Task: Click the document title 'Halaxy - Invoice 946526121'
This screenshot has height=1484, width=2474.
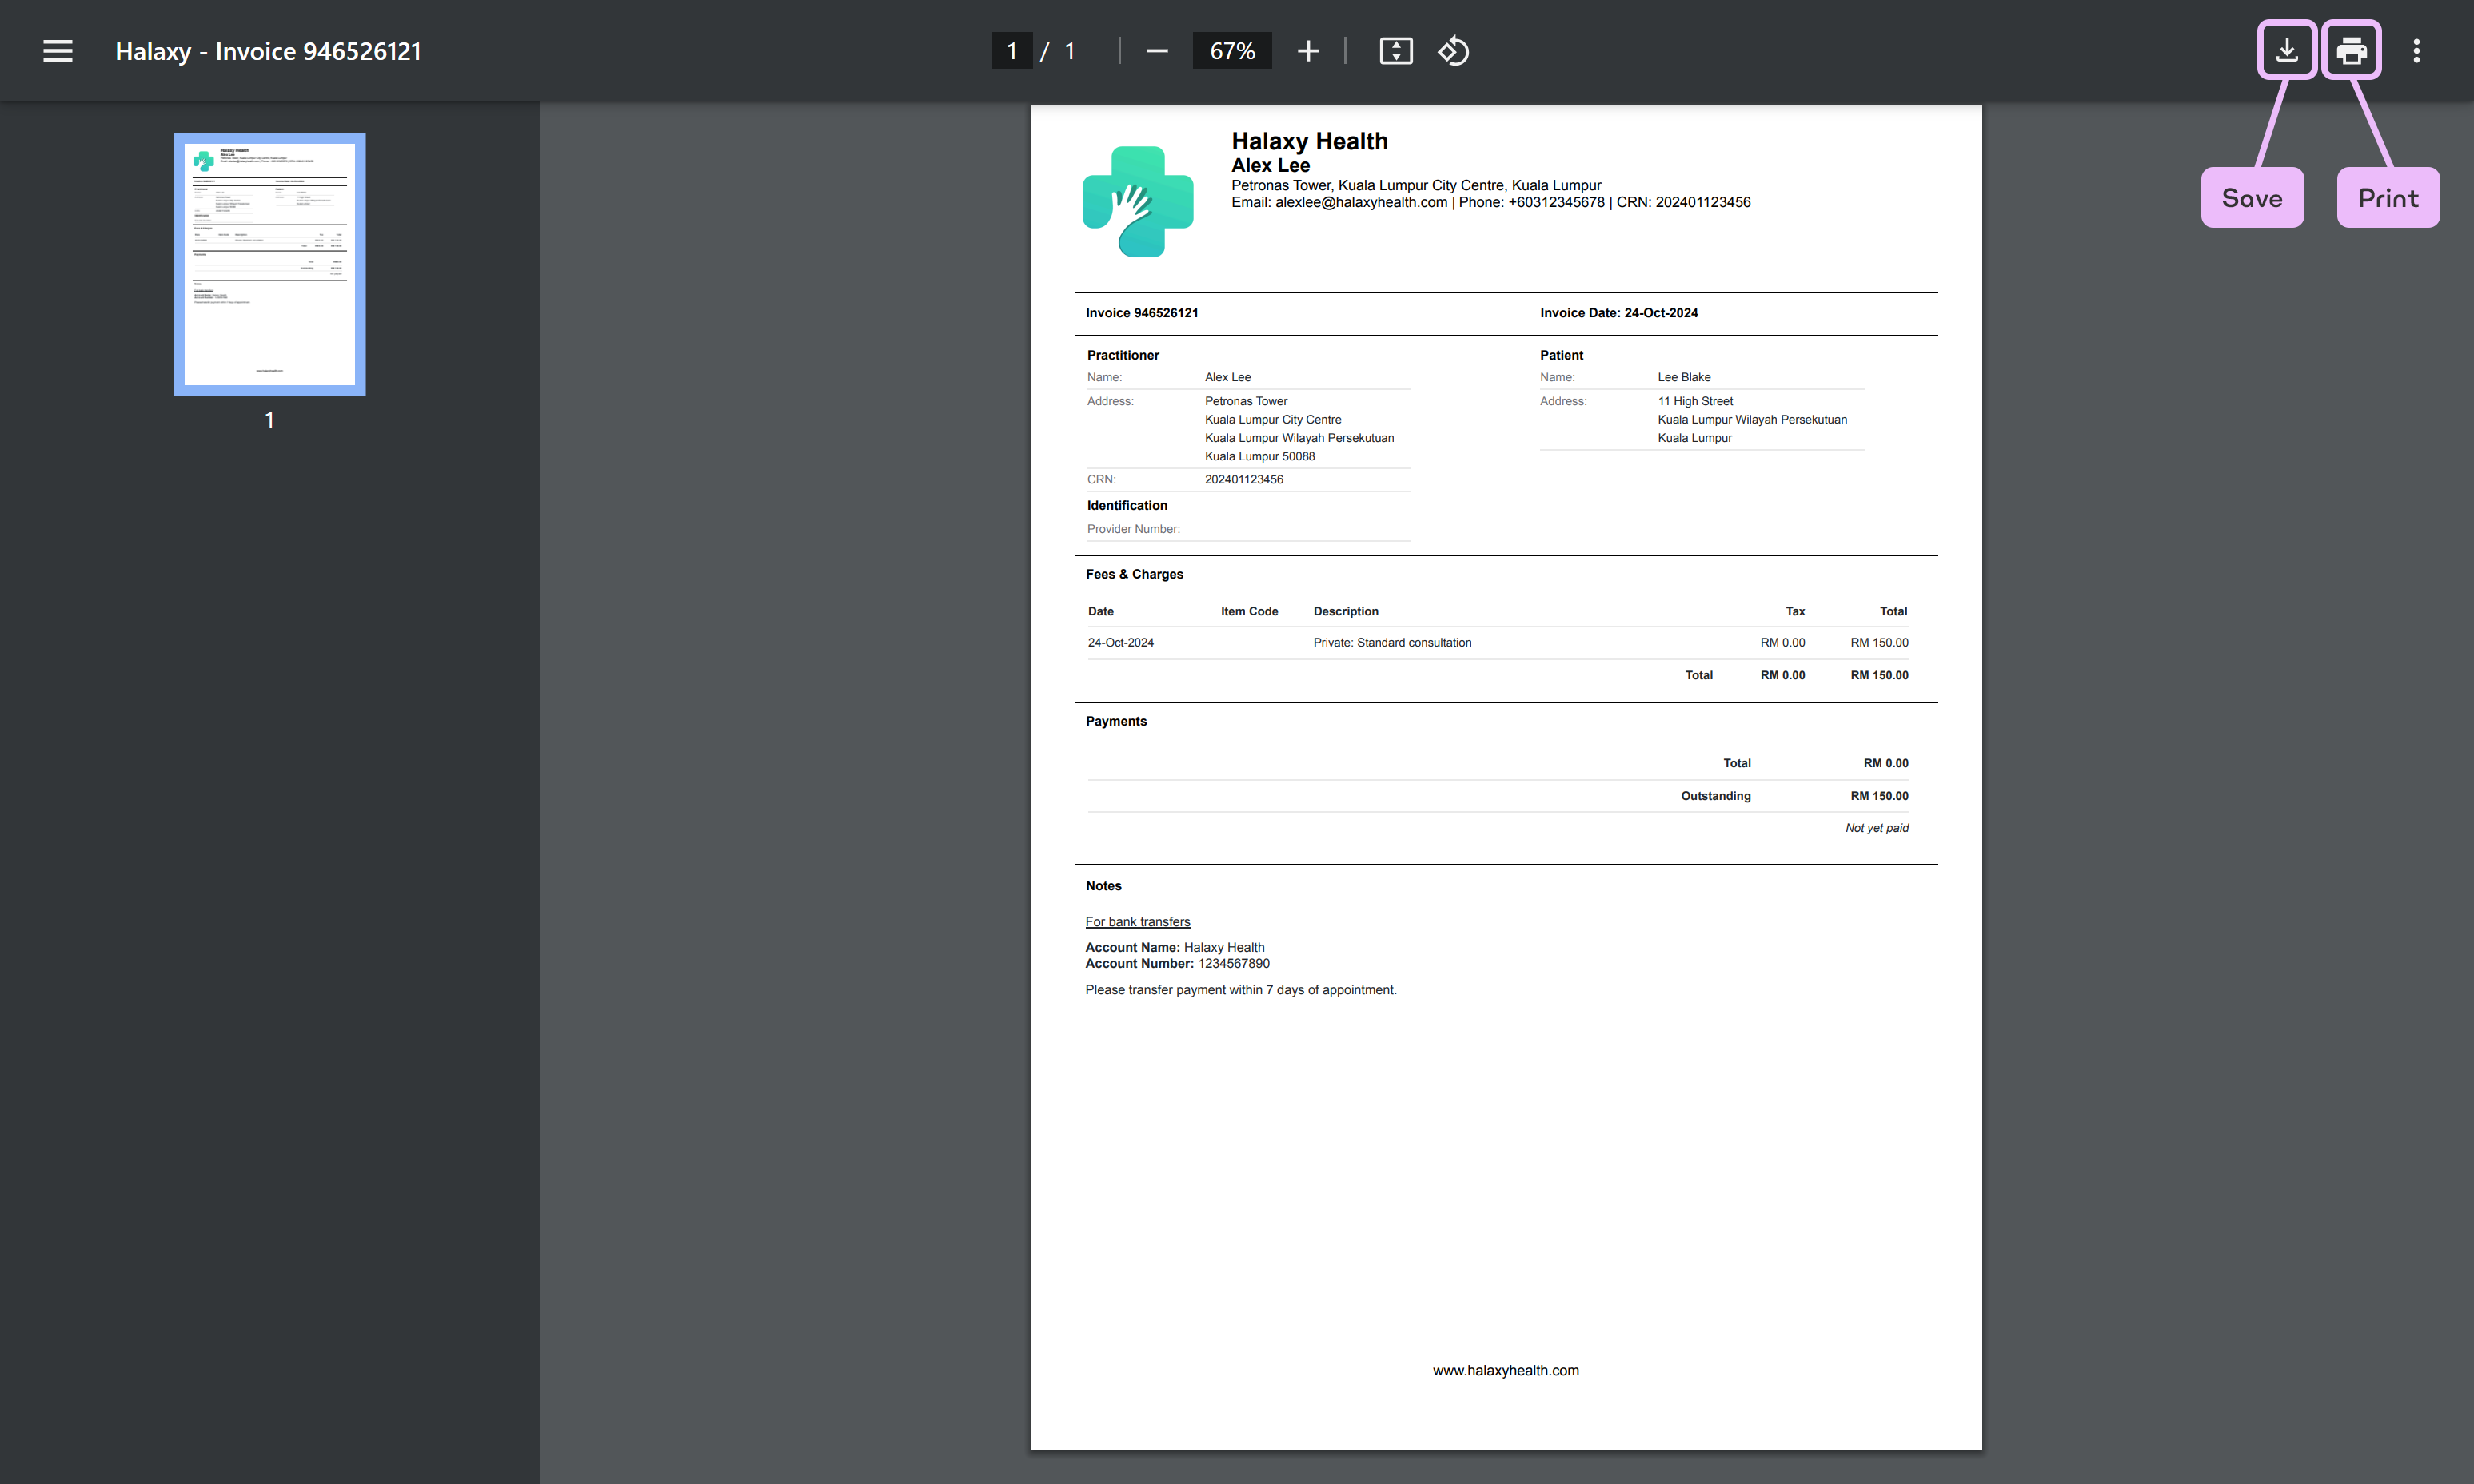Action: coord(268,51)
